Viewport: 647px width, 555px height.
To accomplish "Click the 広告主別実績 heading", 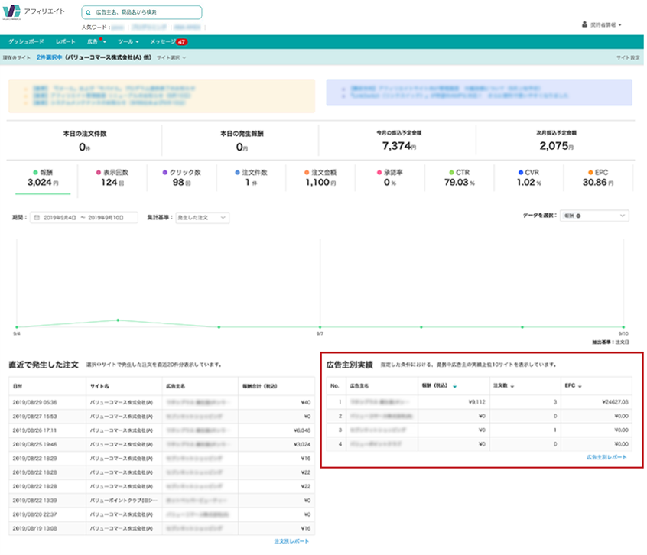I will pyautogui.click(x=350, y=365).
